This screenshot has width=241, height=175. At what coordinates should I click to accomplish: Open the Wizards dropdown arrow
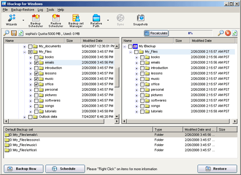click(x=23, y=20)
